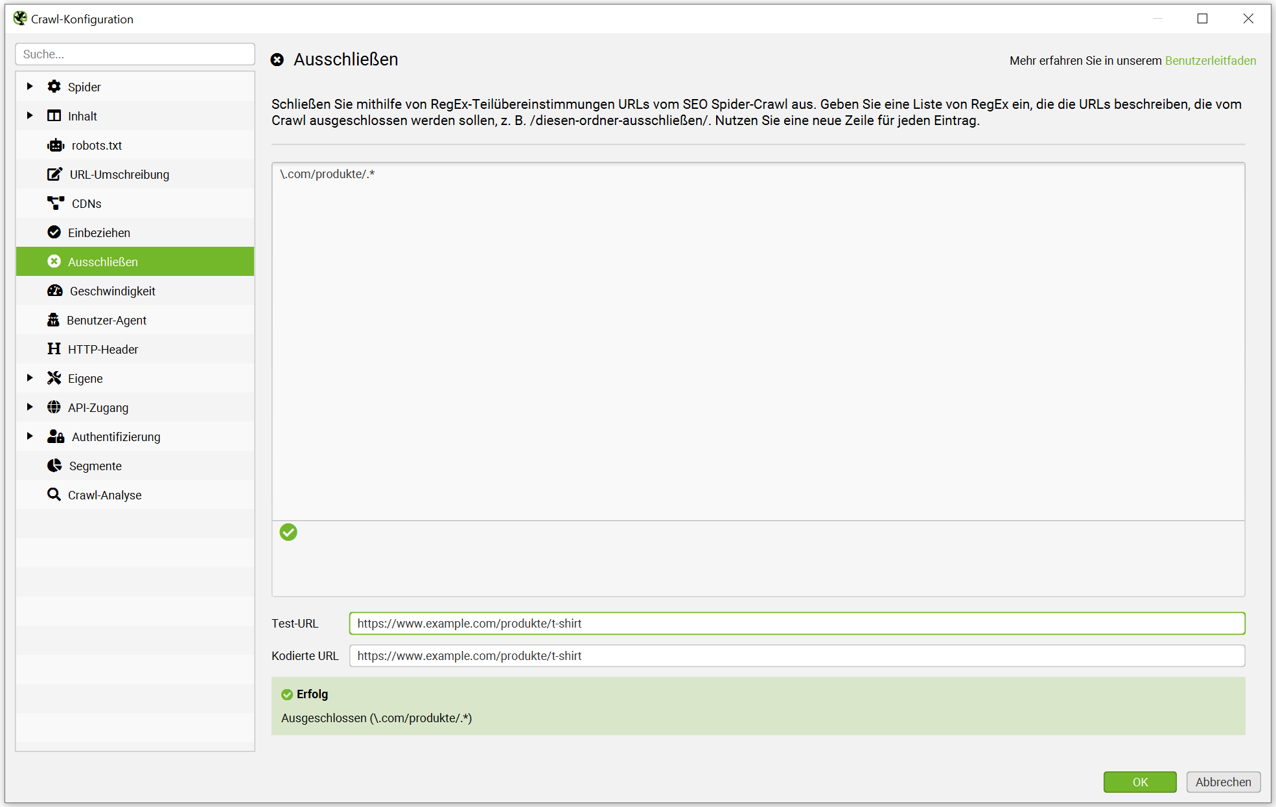Image resolution: width=1276 pixels, height=807 pixels.
Task: Click the Screaming Frog app icon in title bar
Action: (x=20, y=19)
